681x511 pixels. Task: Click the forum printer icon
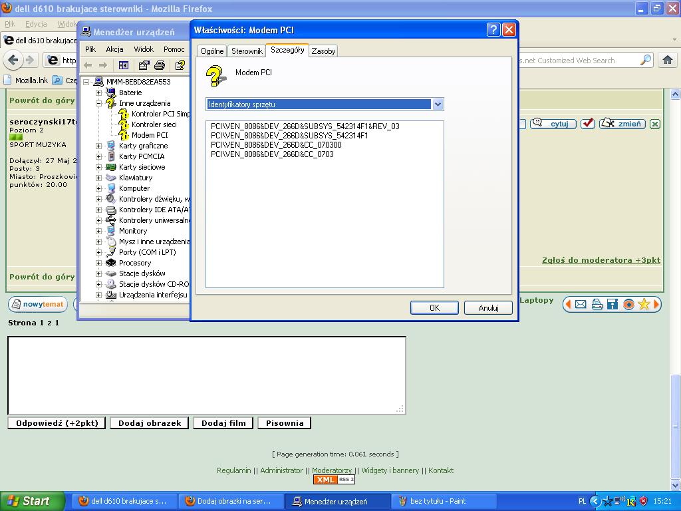[x=597, y=304]
